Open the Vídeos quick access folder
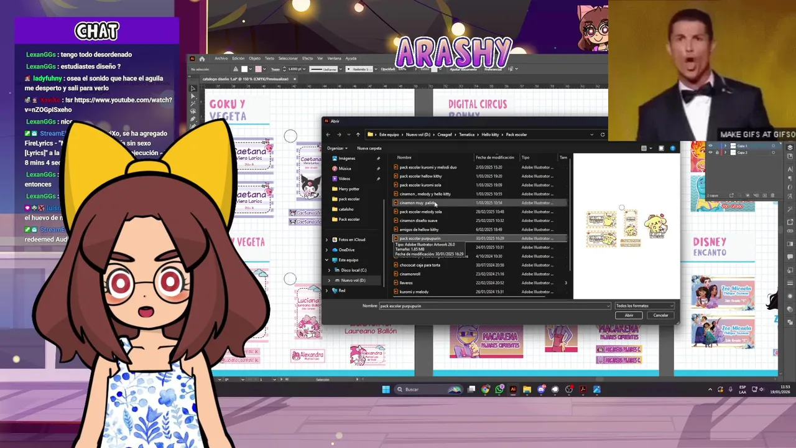Image resolution: width=796 pixels, height=448 pixels. (344, 179)
